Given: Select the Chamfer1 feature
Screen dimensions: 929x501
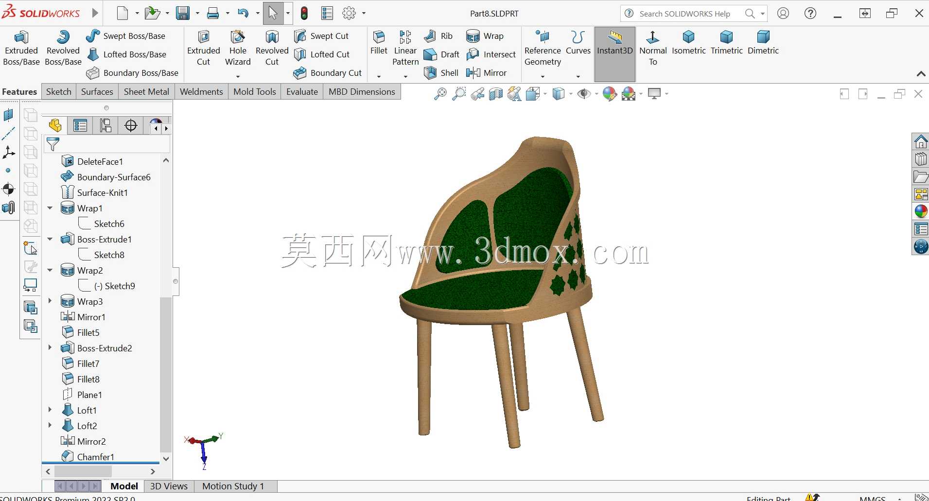Looking at the screenshot, I should point(88,457).
